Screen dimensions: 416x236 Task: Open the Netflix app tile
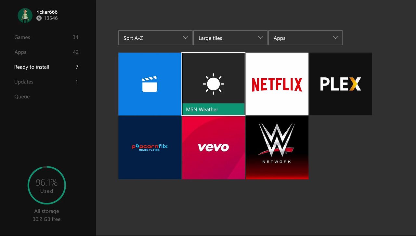pyautogui.click(x=277, y=84)
